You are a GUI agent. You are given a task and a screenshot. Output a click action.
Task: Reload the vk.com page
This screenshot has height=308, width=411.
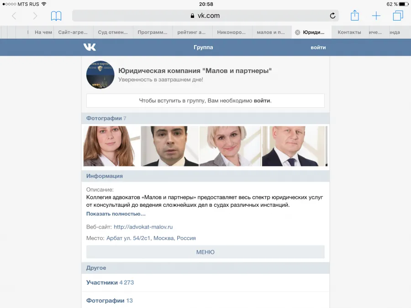332,16
